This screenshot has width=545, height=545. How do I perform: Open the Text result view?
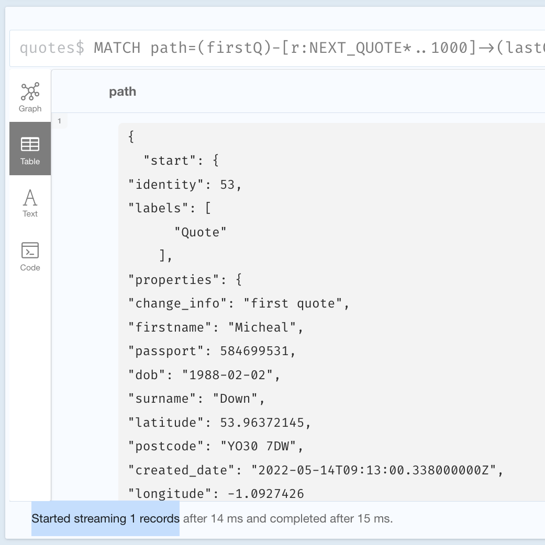30,203
